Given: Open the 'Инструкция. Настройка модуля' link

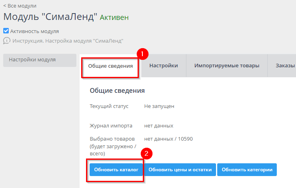Looking at the screenshot, I should (x=68, y=41).
